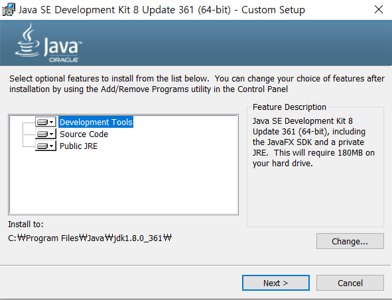The height and width of the screenshot is (300, 392).
Task: Click the Public JRE drive icon
Action: coord(42,146)
